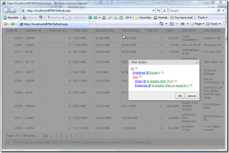This screenshot has width=229, height=153.
Task: Open the Order Date column filter dropdown
Action: coord(91,30)
